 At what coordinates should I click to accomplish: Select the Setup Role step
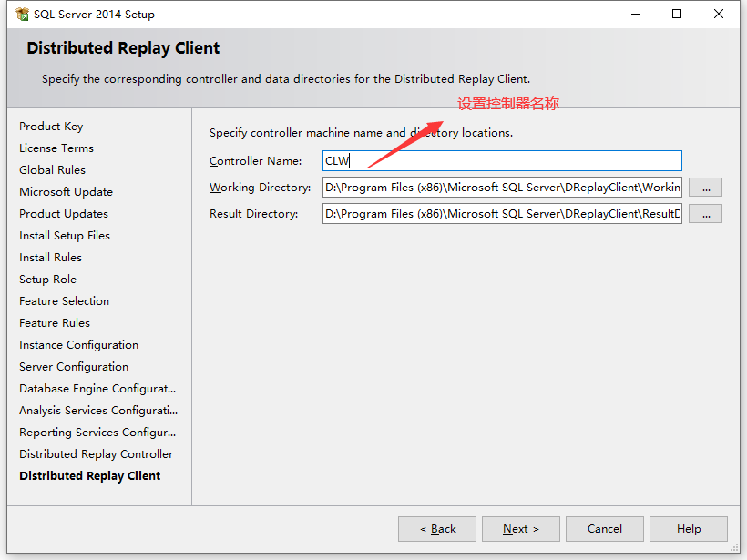click(x=47, y=280)
